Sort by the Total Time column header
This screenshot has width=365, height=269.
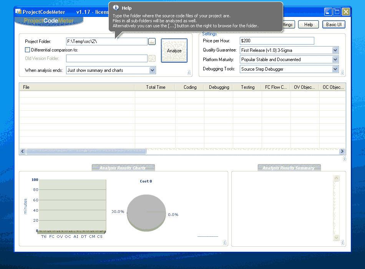pyautogui.click(x=155, y=87)
